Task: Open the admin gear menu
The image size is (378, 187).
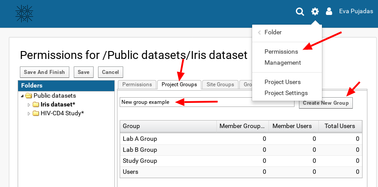Action: click(315, 12)
